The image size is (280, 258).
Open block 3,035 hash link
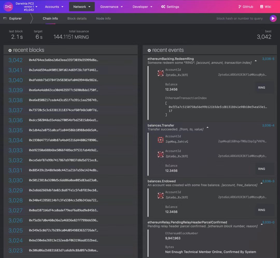tap(64, 130)
